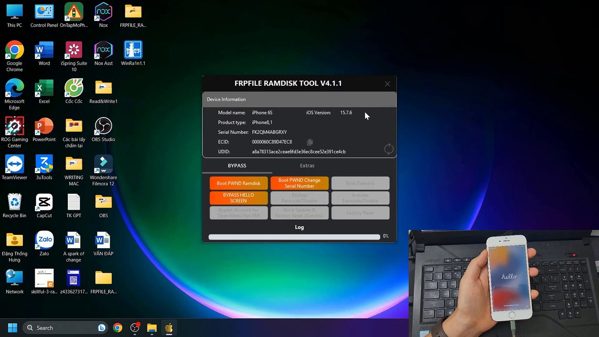Viewport: 599px width, 337px height.
Task: Select the Recycle Bin icon
Action: click(15, 206)
